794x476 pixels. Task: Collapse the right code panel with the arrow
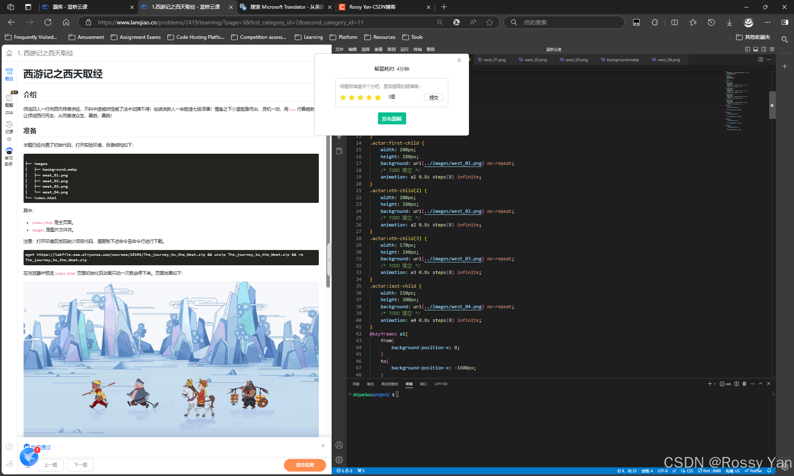pyautogui.click(x=772, y=105)
